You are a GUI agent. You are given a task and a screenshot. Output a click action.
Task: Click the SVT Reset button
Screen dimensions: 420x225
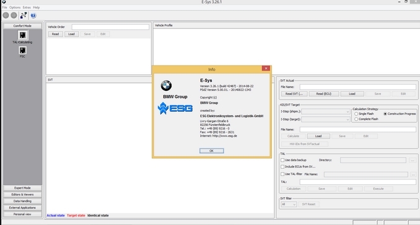point(308,204)
